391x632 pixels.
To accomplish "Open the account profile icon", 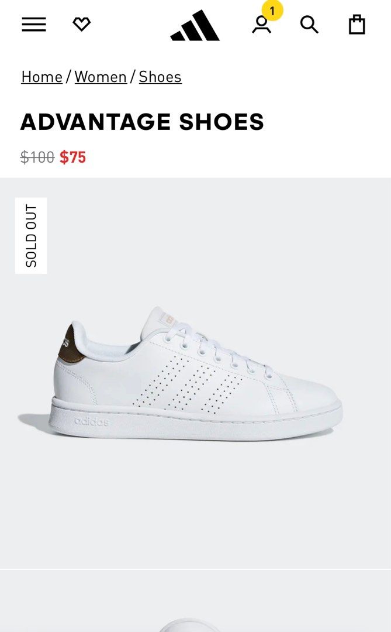I will click(262, 25).
